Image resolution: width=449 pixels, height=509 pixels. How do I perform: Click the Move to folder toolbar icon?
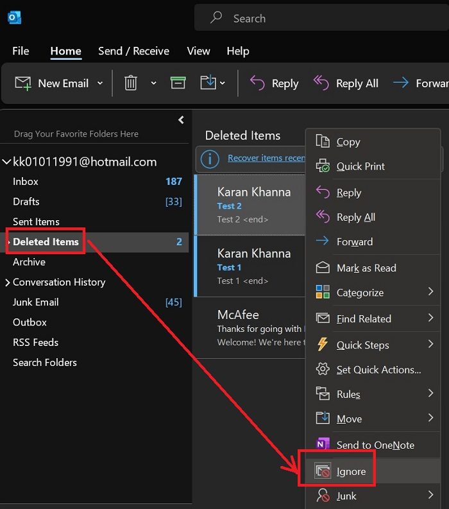[207, 83]
